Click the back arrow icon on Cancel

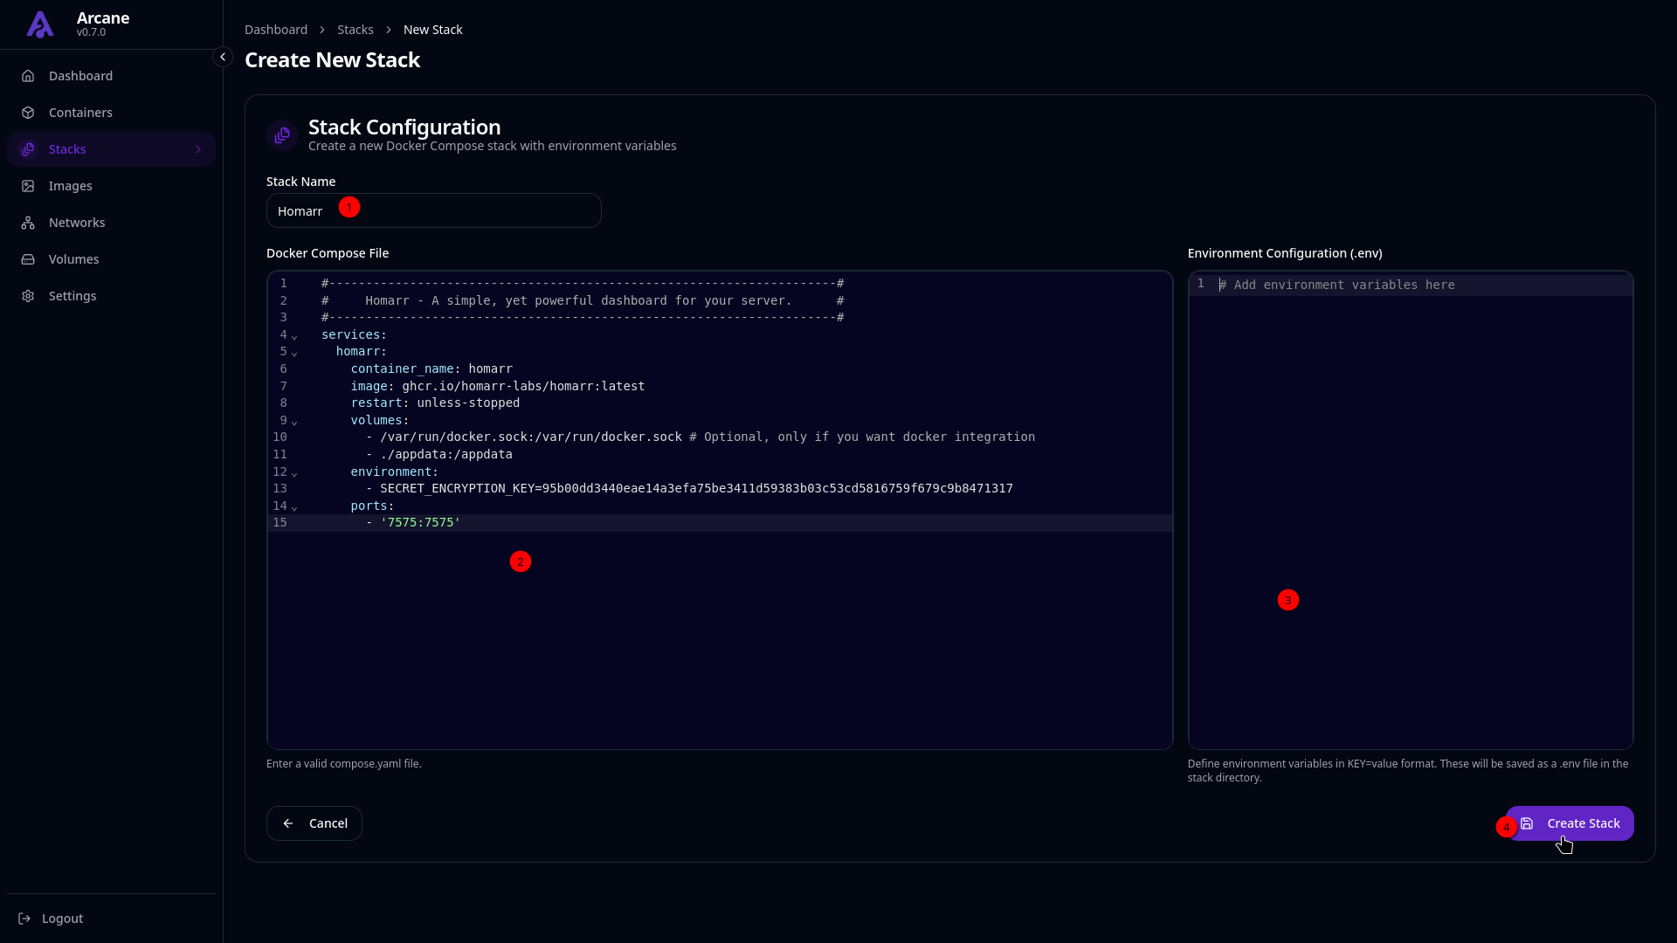tap(288, 823)
